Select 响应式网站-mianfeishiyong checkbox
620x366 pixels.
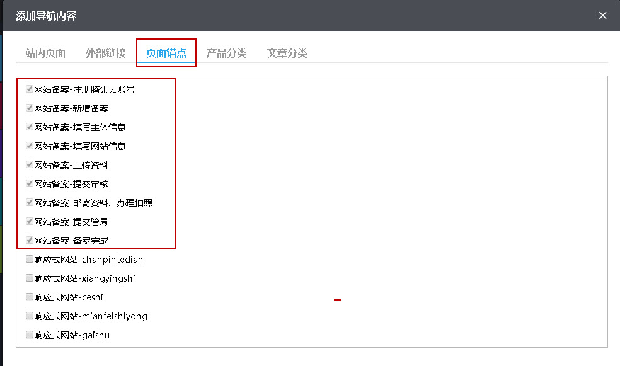pyautogui.click(x=30, y=316)
